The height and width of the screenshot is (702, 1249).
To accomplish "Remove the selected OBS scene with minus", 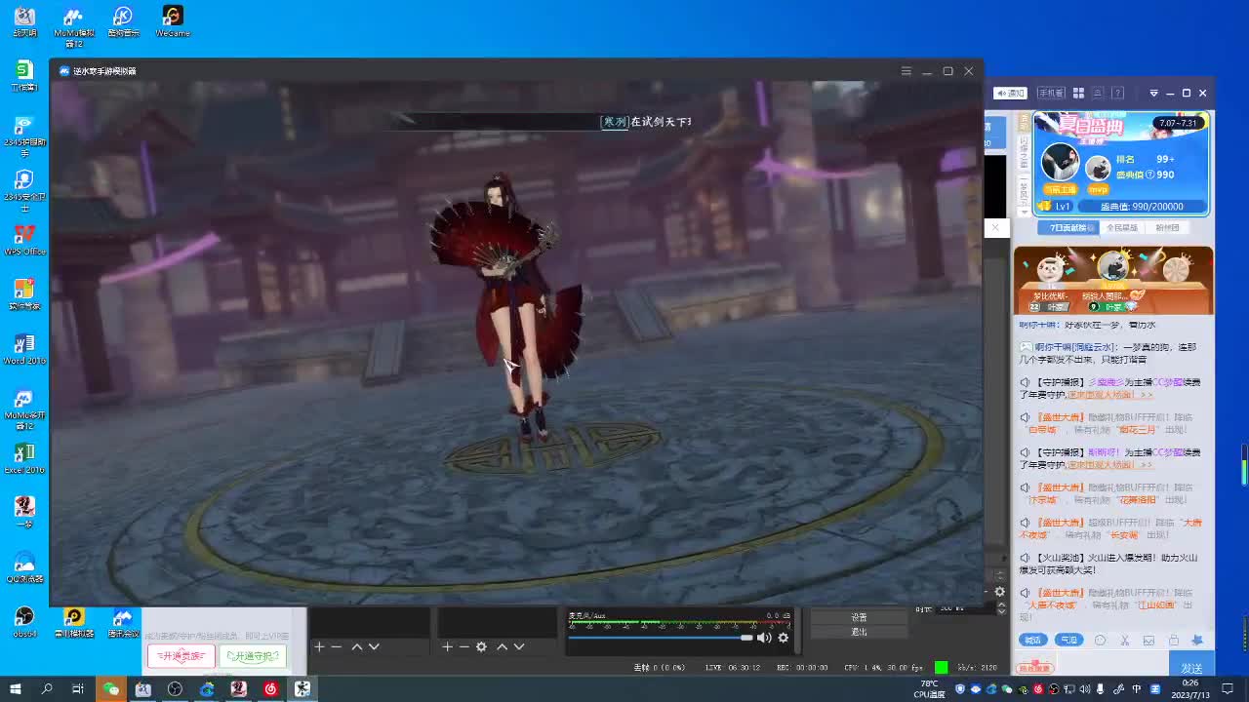I will pyautogui.click(x=337, y=646).
